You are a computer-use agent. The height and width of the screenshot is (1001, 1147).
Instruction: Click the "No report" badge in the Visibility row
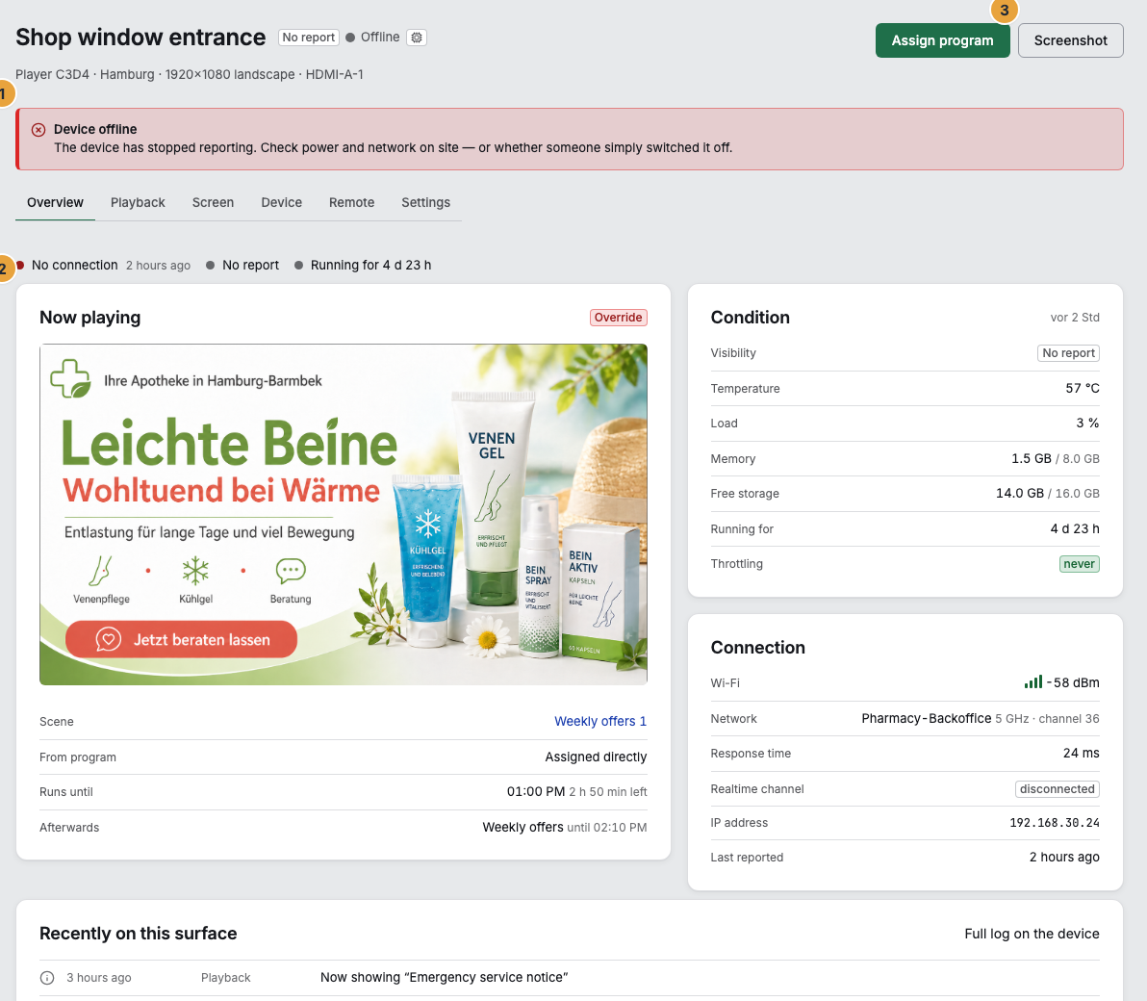(1069, 353)
